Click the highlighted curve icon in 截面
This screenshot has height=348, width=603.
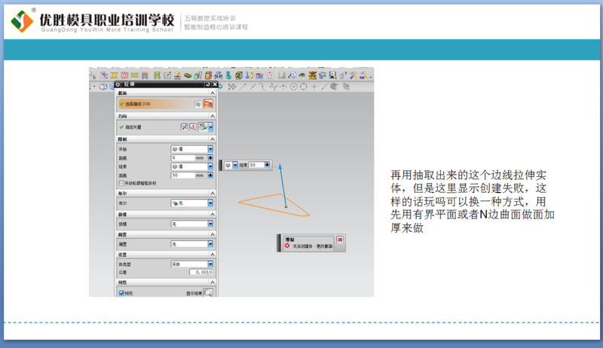click(208, 104)
